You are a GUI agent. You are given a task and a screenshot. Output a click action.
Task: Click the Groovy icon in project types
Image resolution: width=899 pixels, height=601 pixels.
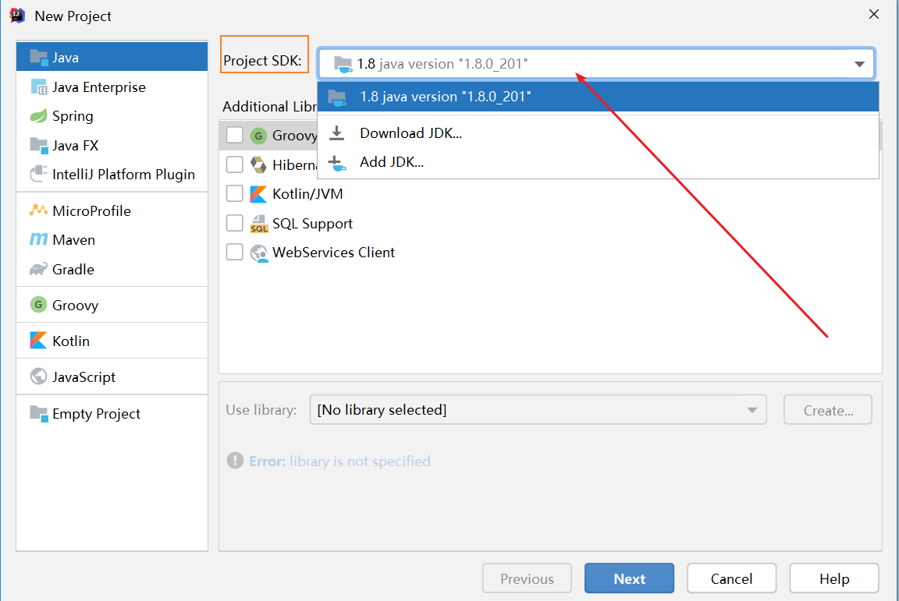coord(38,305)
